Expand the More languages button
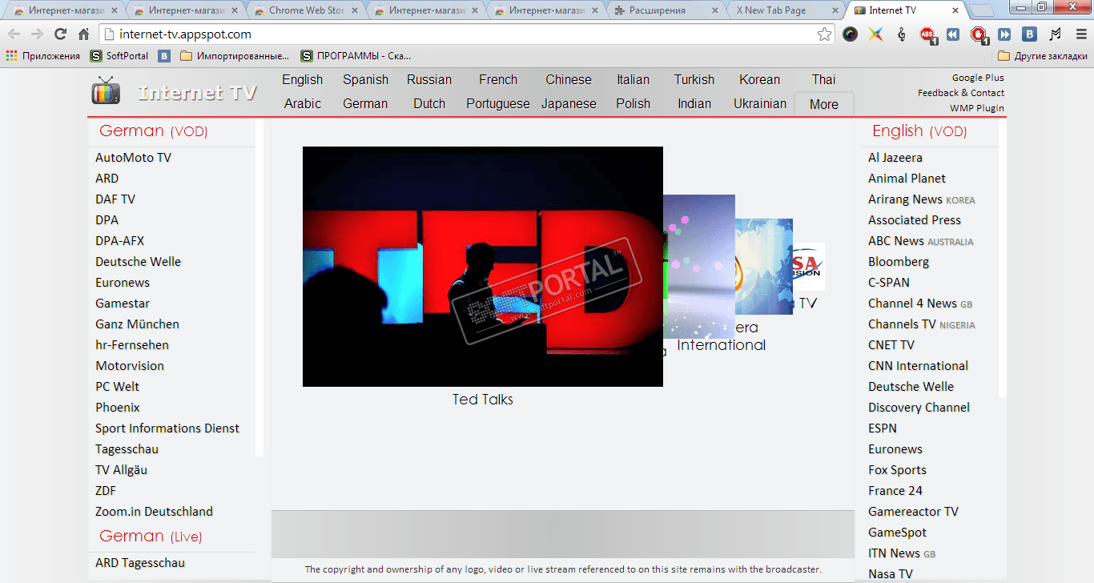This screenshot has height=583, width=1094. point(824,104)
